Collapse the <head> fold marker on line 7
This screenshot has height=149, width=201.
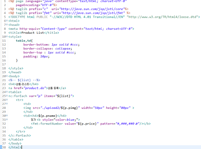click(x=7, y=24)
